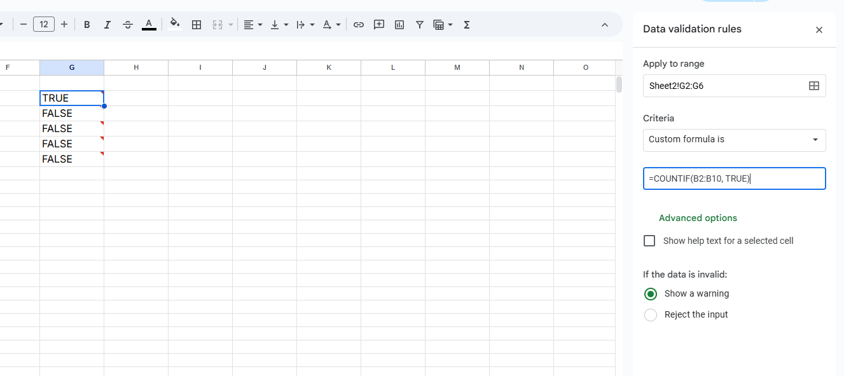844x376 pixels.
Task: Open the borders tool
Action: click(197, 25)
